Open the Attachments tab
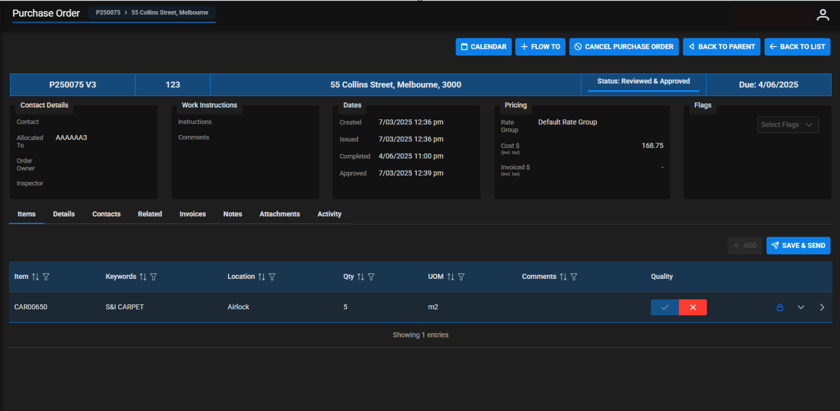 [x=279, y=214]
